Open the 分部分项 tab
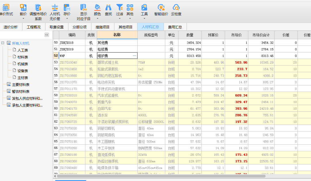This screenshot has height=181, width=311. 80,27
